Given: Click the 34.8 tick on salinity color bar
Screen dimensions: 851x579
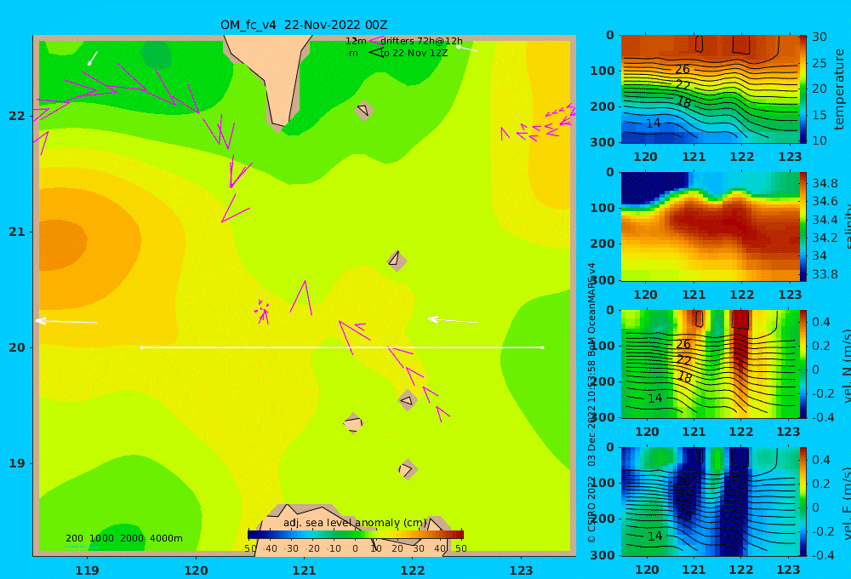Looking at the screenshot, I should [x=825, y=183].
